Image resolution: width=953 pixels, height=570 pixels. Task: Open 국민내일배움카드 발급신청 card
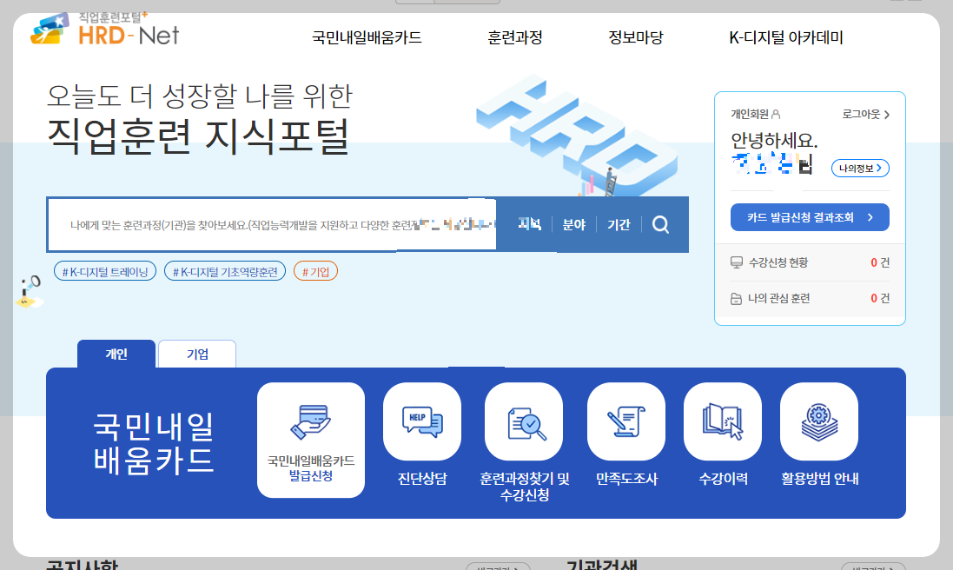[311, 440]
